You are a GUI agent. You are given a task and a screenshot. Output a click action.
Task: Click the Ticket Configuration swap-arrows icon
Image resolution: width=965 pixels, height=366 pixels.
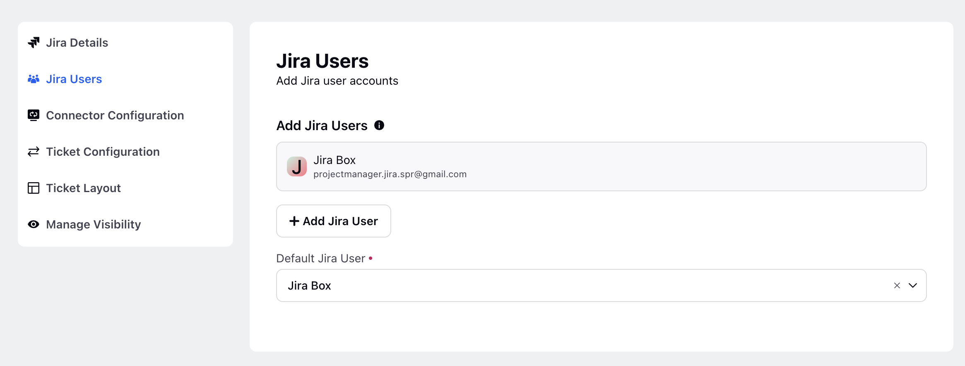34,152
